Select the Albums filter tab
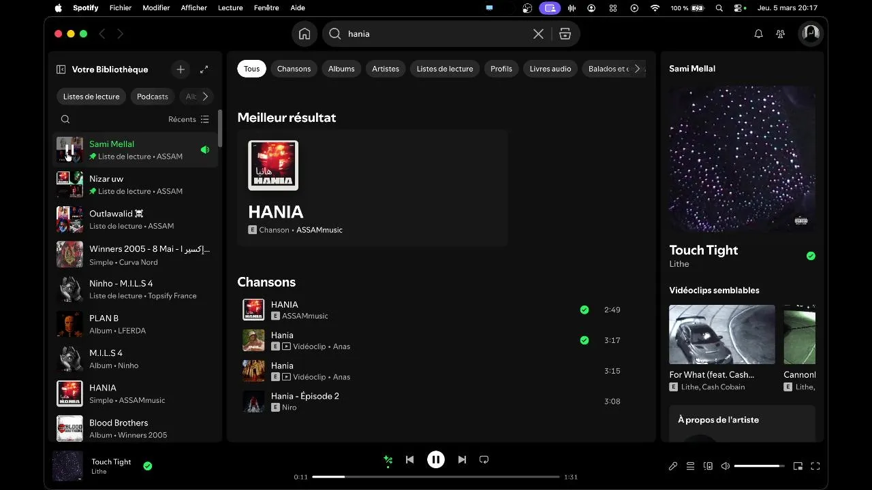Viewport: 872px width, 490px height. (x=341, y=69)
